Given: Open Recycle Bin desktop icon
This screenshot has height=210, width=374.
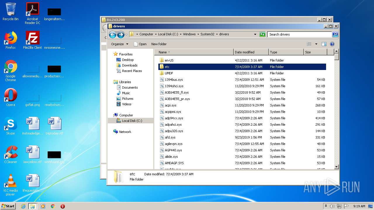Looking at the screenshot, I should 11,12.
